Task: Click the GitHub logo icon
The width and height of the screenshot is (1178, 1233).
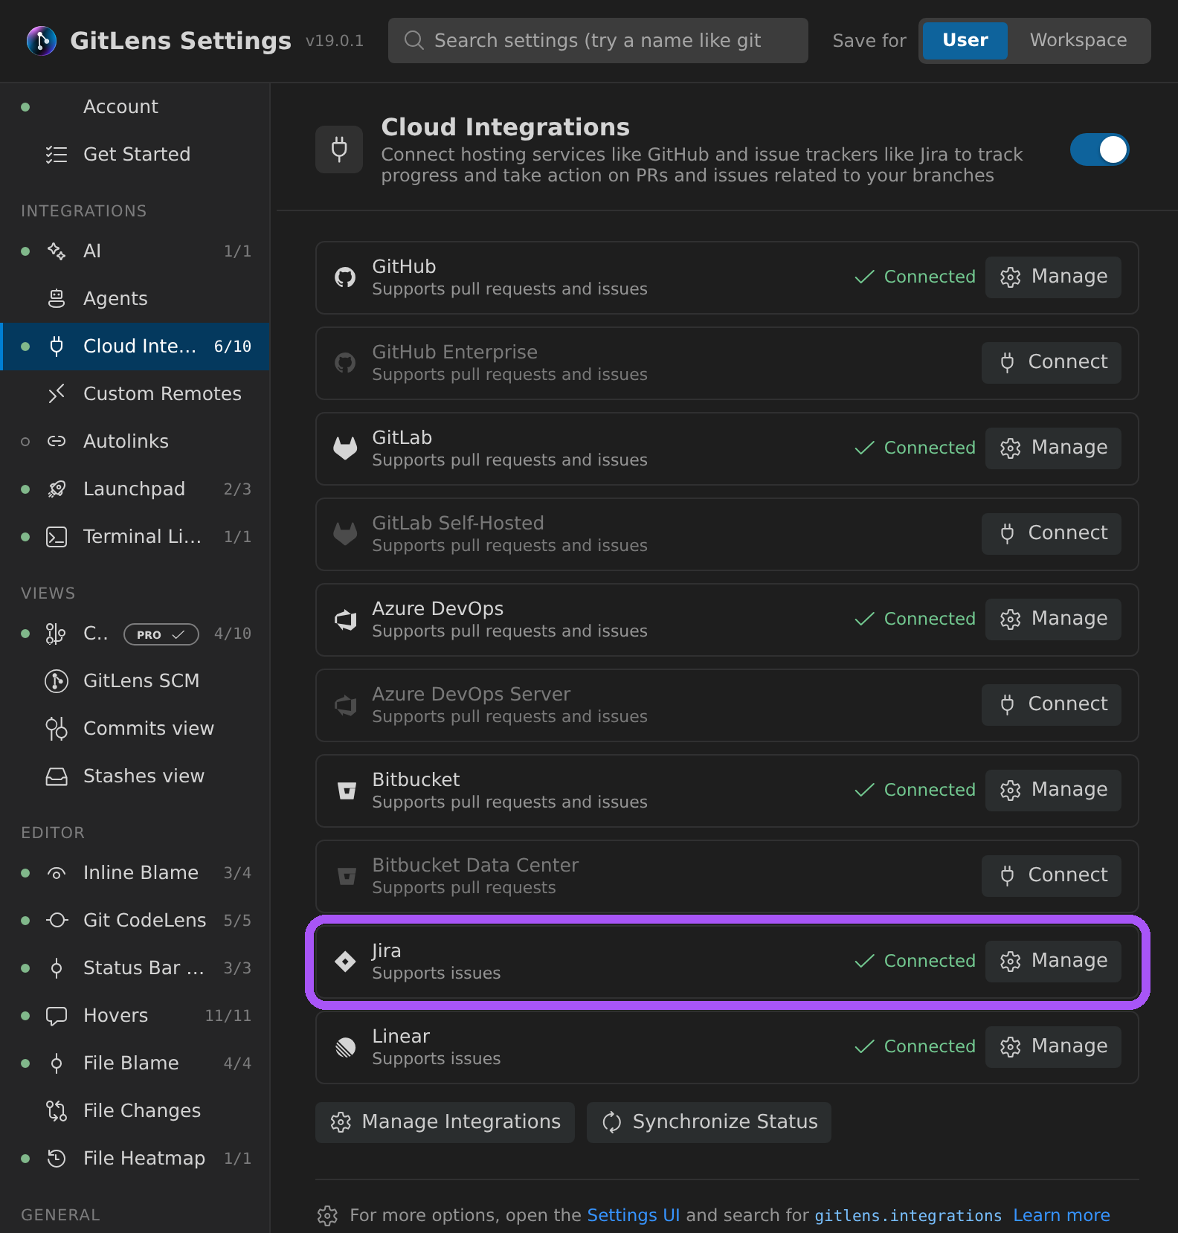Action: (345, 277)
